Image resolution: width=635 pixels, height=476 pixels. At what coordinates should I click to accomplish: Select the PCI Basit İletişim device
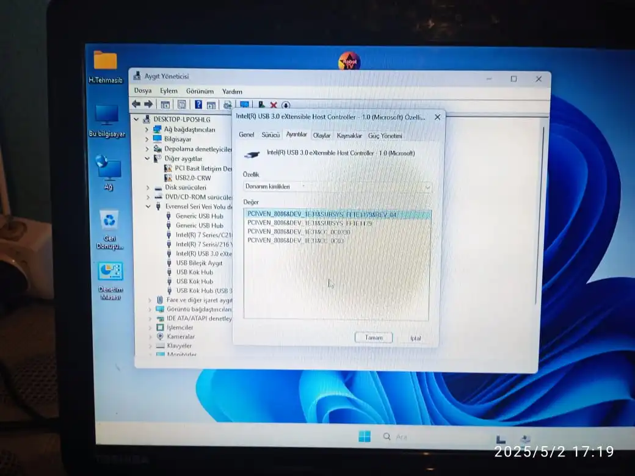coord(198,168)
